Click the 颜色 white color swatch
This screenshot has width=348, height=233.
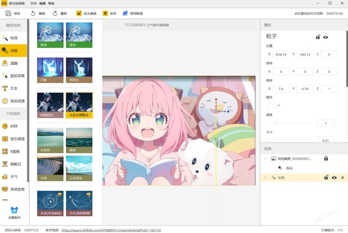pyautogui.click(x=272, y=105)
